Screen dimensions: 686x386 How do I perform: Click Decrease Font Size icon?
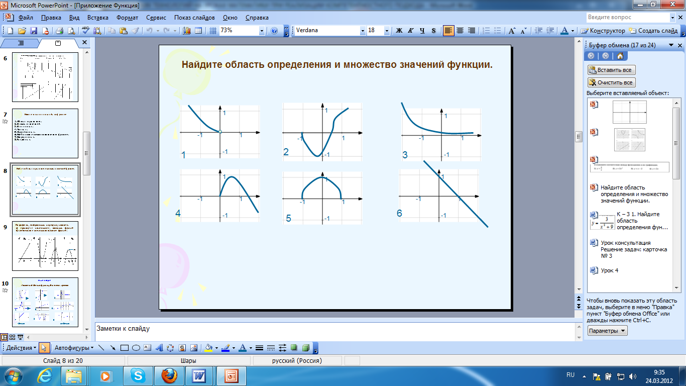(523, 31)
